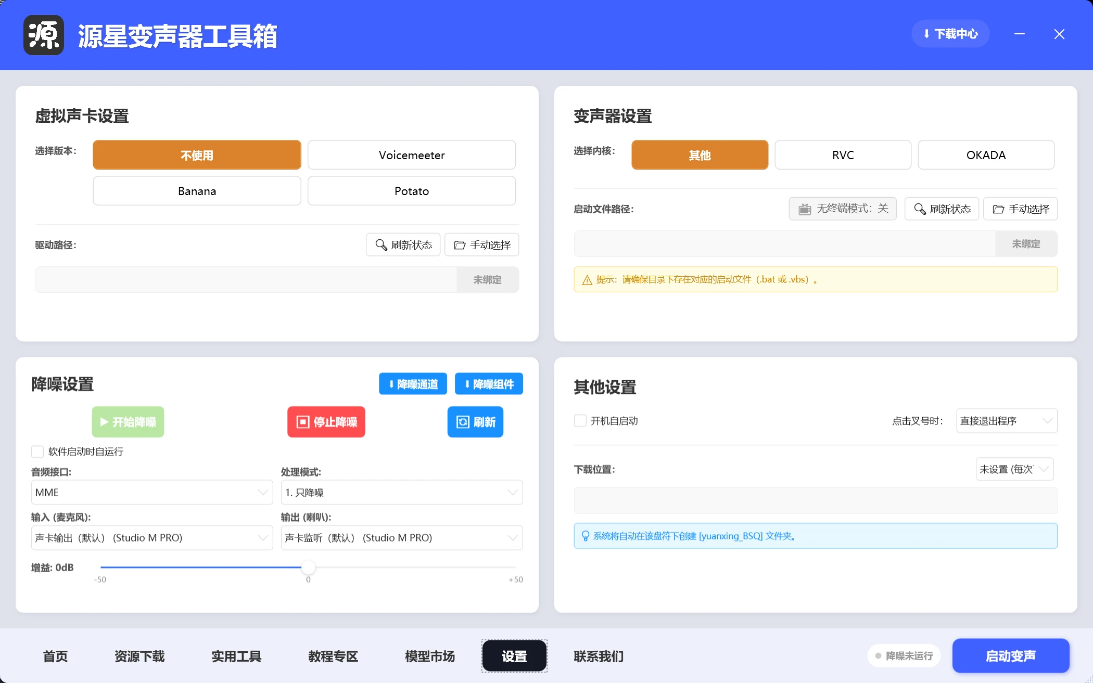Click the blue 刷新 refresh icon in 降噪设置
1093x683 pixels.
(464, 422)
